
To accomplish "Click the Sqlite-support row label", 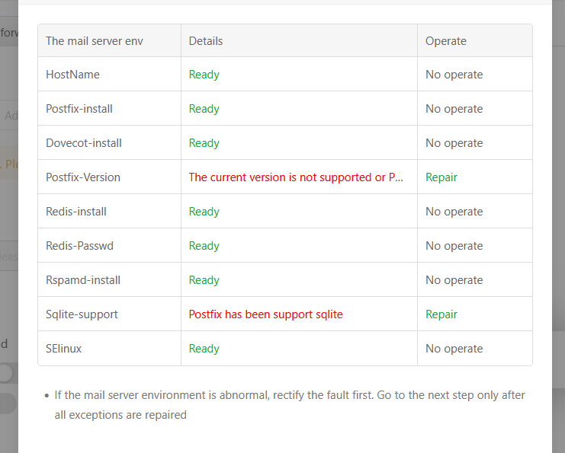I will coord(82,314).
